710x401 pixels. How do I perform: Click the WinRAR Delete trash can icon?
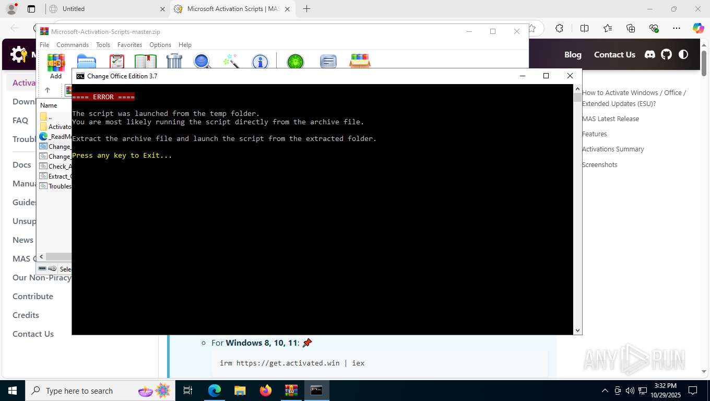coord(174,62)
